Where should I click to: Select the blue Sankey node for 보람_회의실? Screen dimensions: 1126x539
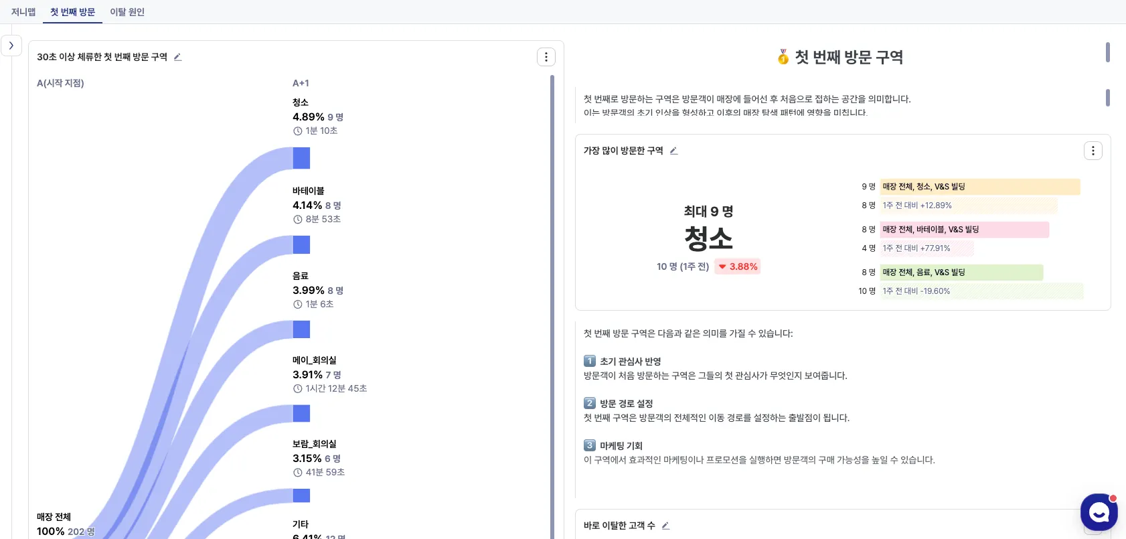pos(301,495)
